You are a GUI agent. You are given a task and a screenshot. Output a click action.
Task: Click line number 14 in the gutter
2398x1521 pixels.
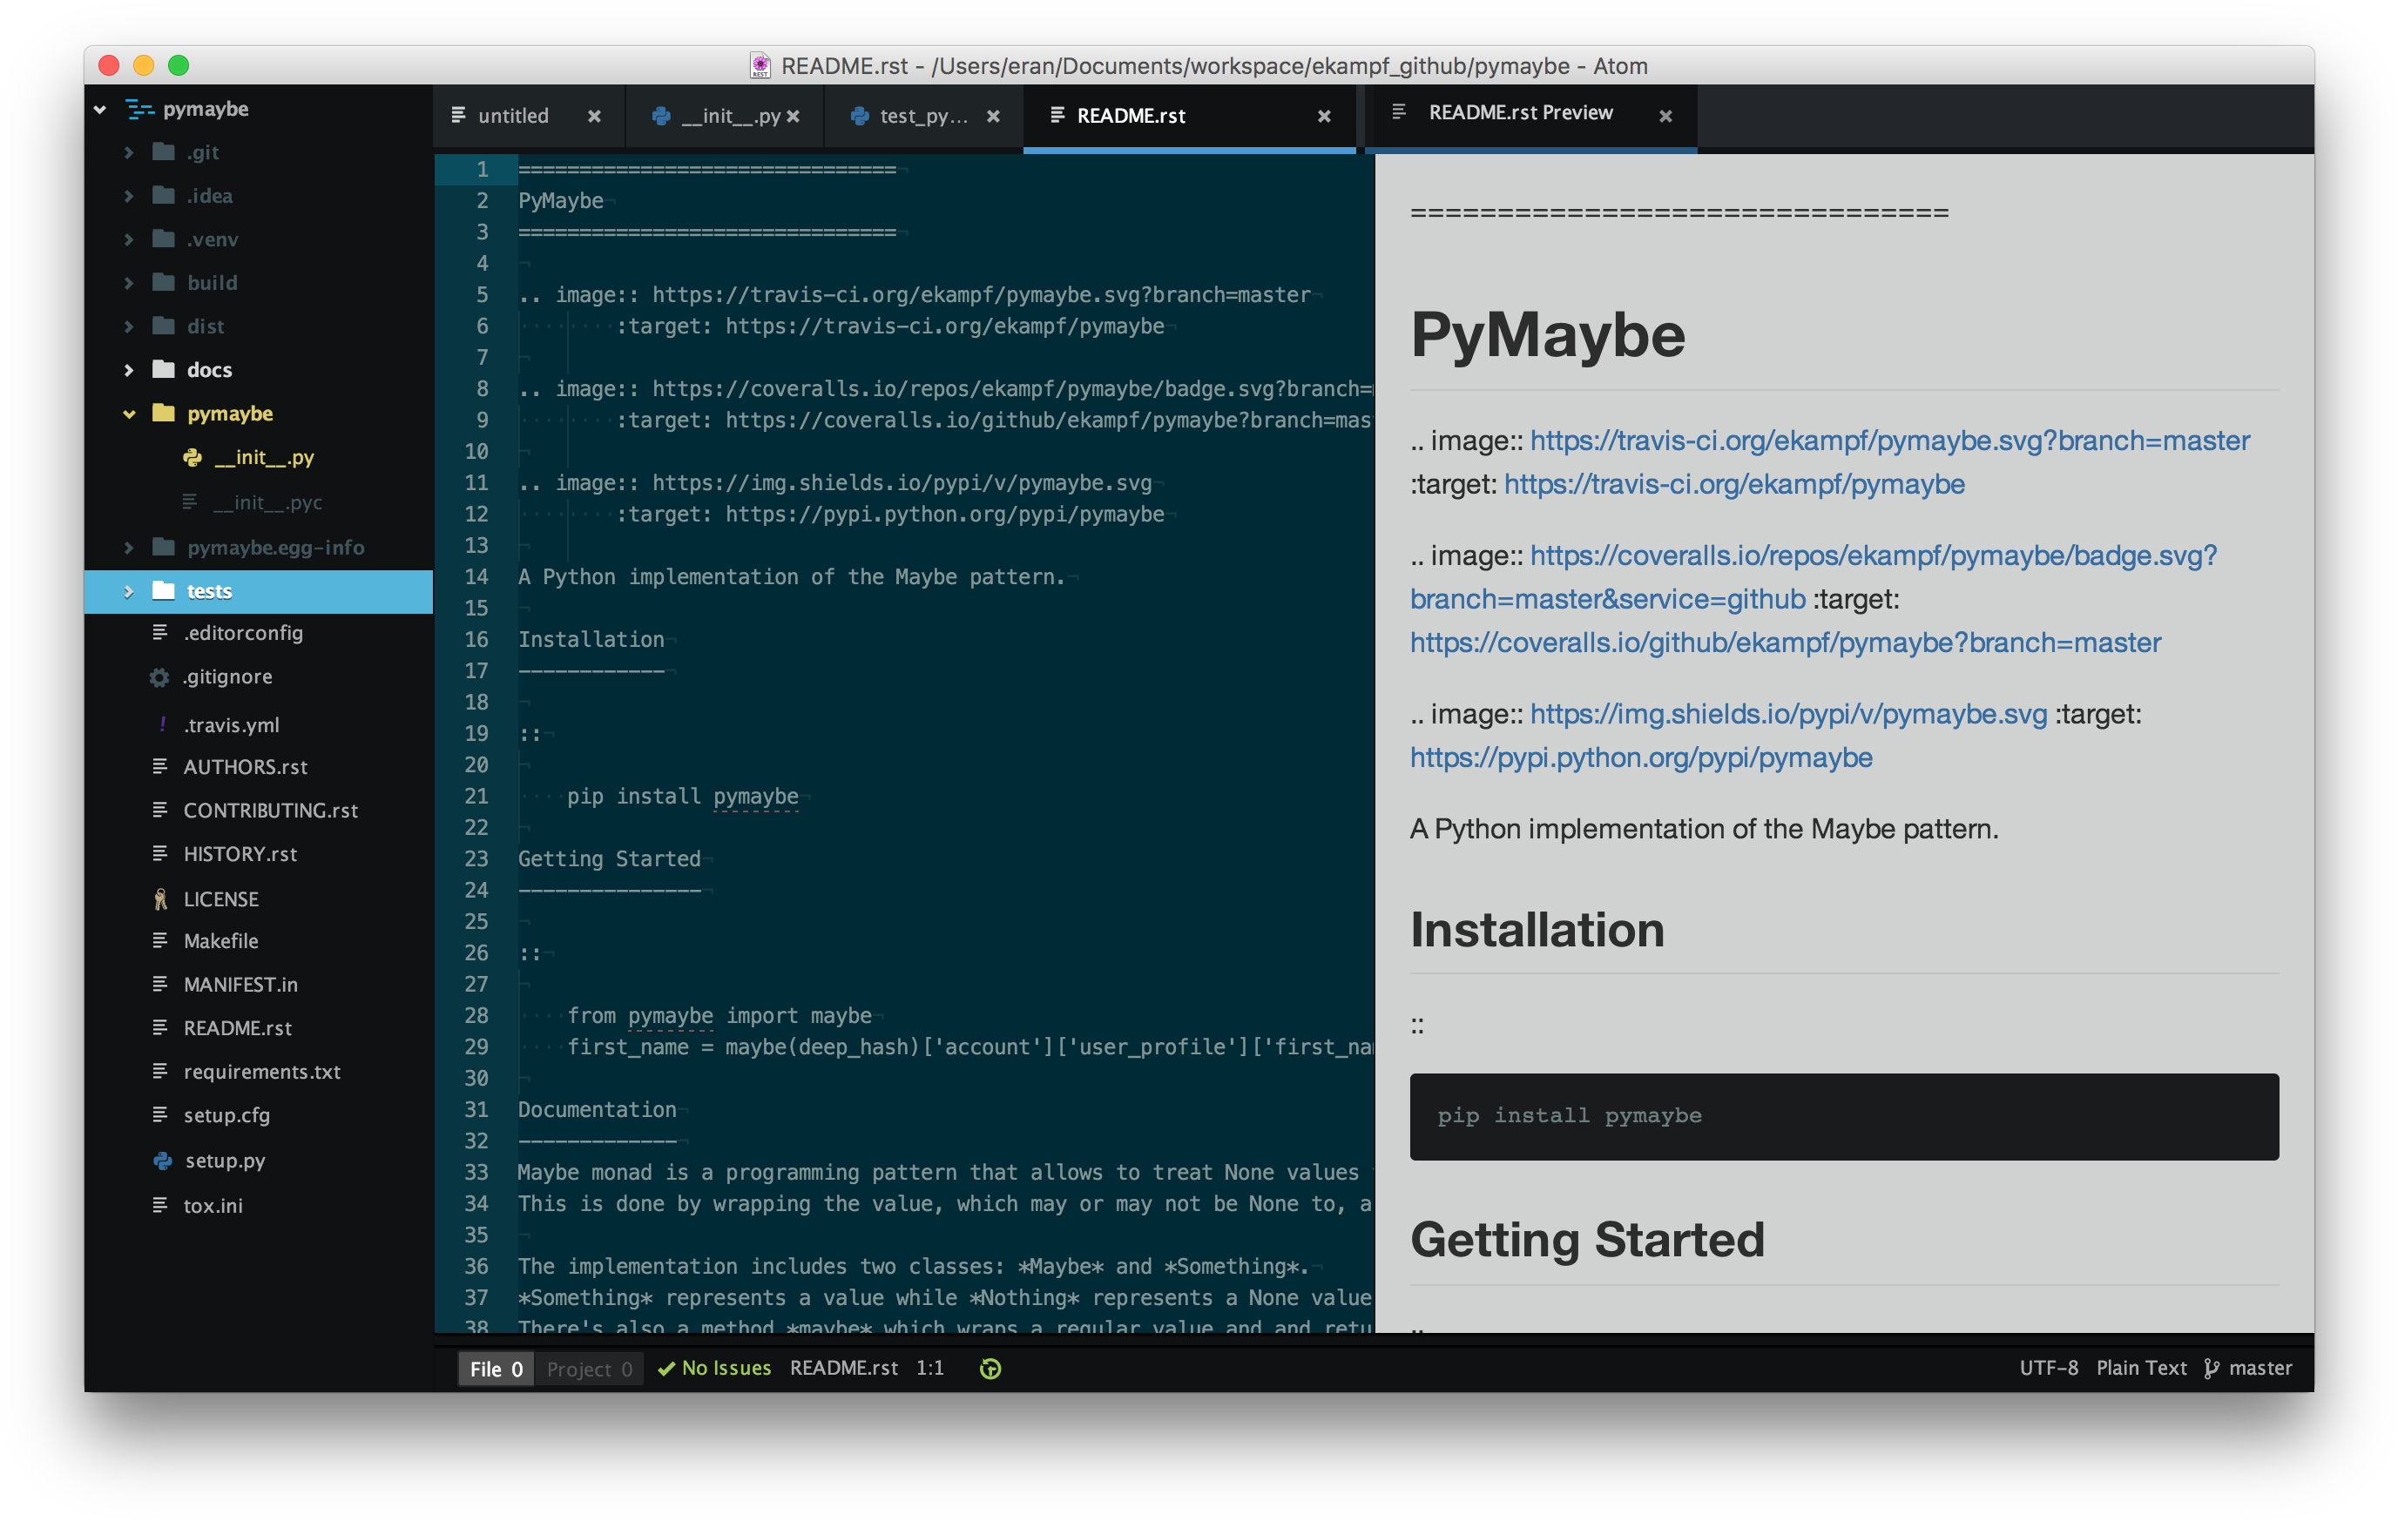pos(476,577)
